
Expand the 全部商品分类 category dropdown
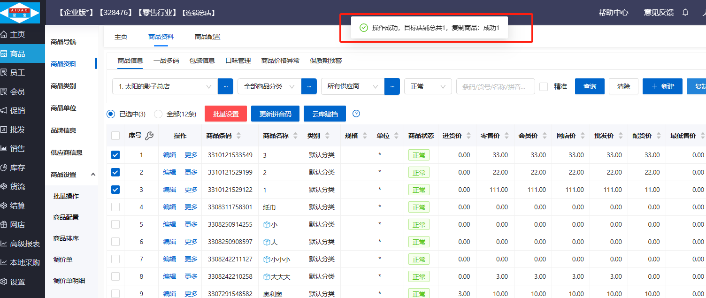pos(269,86)
